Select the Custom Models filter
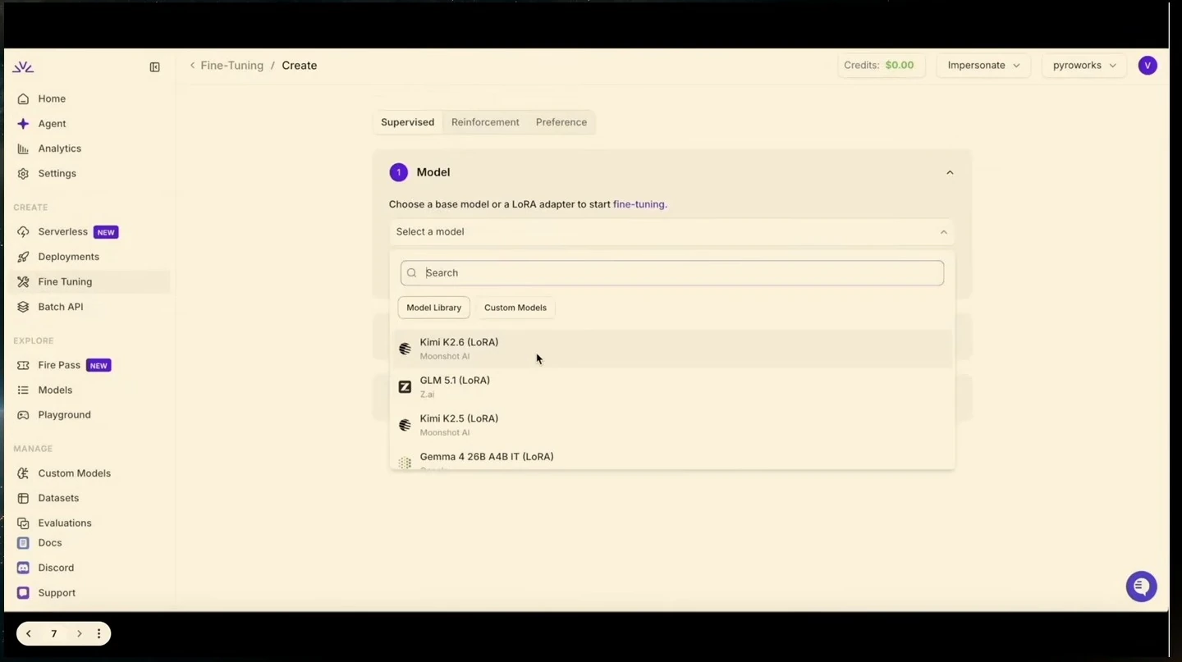Image resolution: width=1182 pixels, height=662 pixels. coord(515,308)
